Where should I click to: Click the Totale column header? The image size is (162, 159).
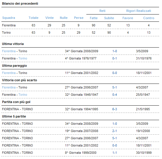(33, 18)
